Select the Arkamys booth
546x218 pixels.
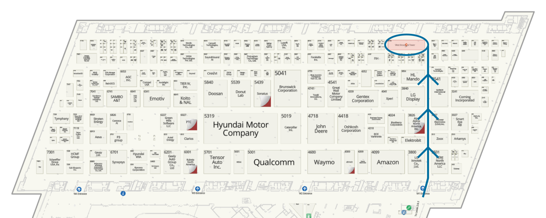(x=460, y=139)
